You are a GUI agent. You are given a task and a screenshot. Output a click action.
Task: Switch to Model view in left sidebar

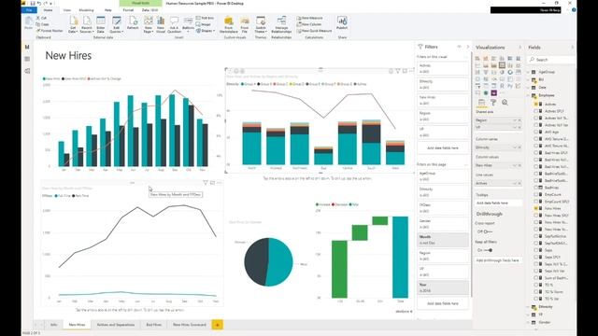tap(27, 71)
